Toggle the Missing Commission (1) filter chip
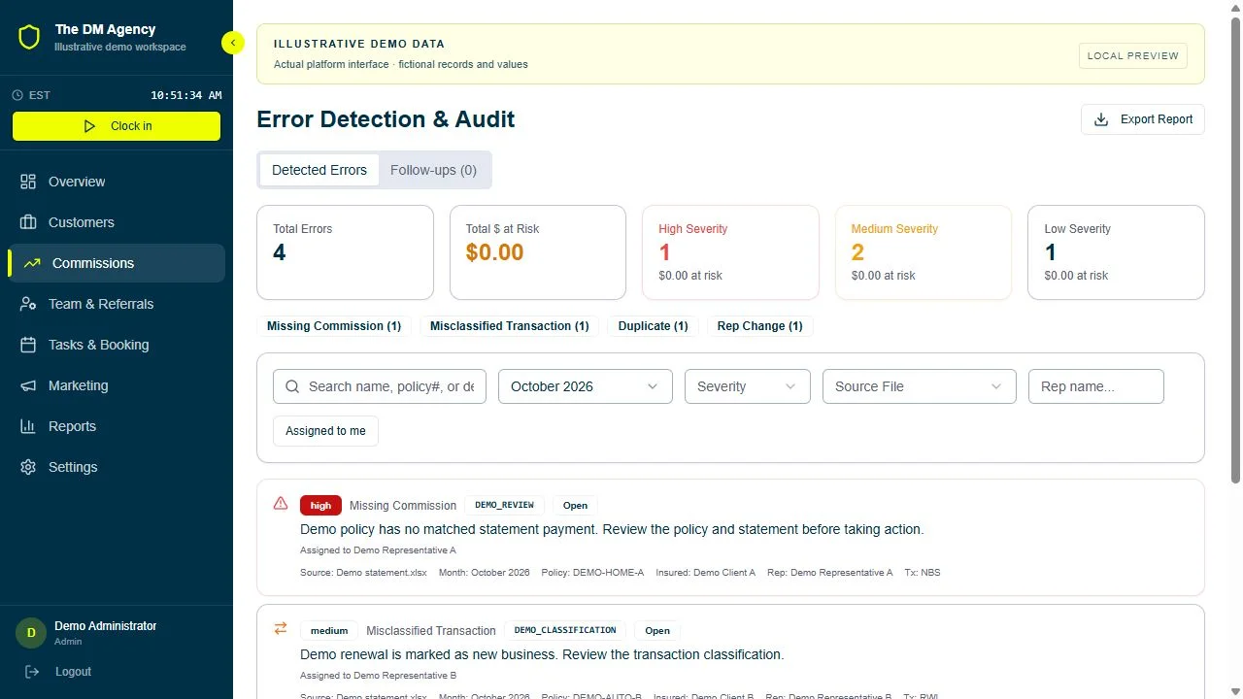 click(x=334, y=326)
